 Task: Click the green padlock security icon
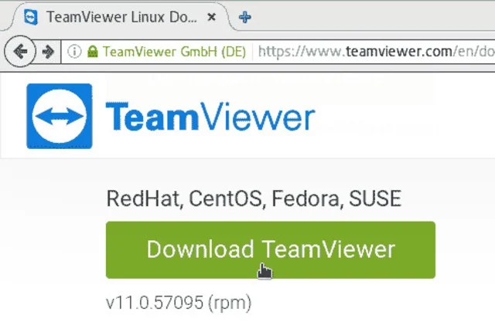click(93, 51)
